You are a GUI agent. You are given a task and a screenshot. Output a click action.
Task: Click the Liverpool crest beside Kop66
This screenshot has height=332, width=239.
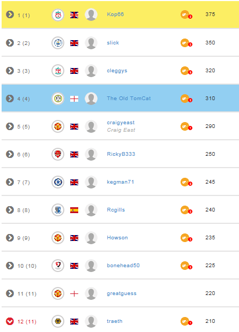[58, 15]
